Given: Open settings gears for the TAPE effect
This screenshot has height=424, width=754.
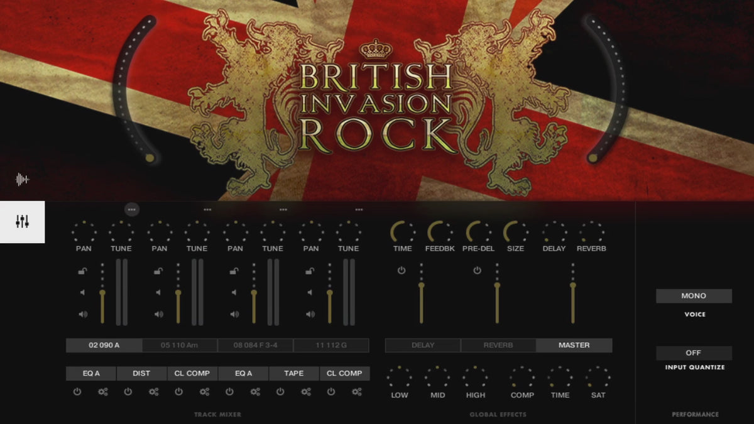Looking at the screenshot, I should [306, 392].
